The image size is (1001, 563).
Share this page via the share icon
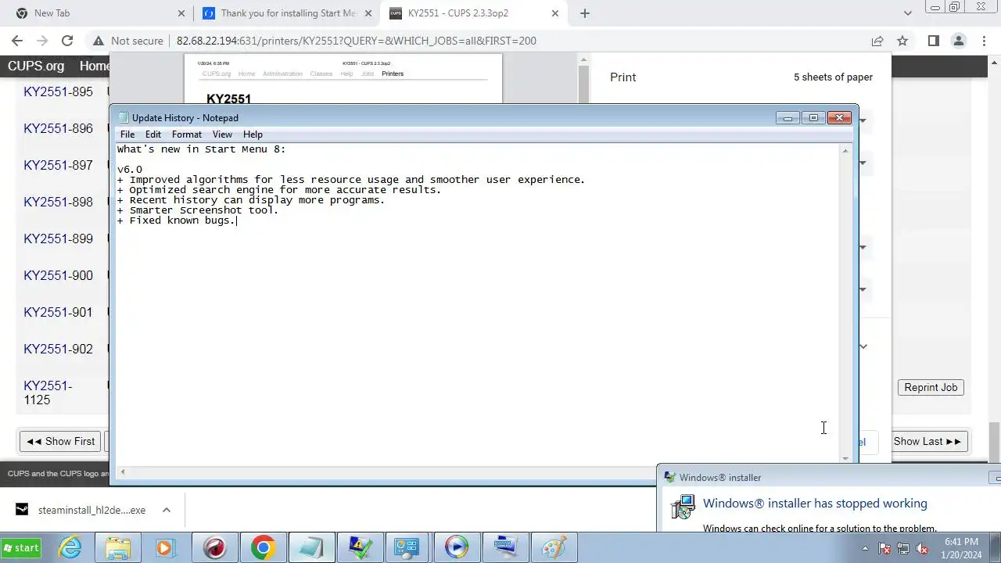point(877,41)
